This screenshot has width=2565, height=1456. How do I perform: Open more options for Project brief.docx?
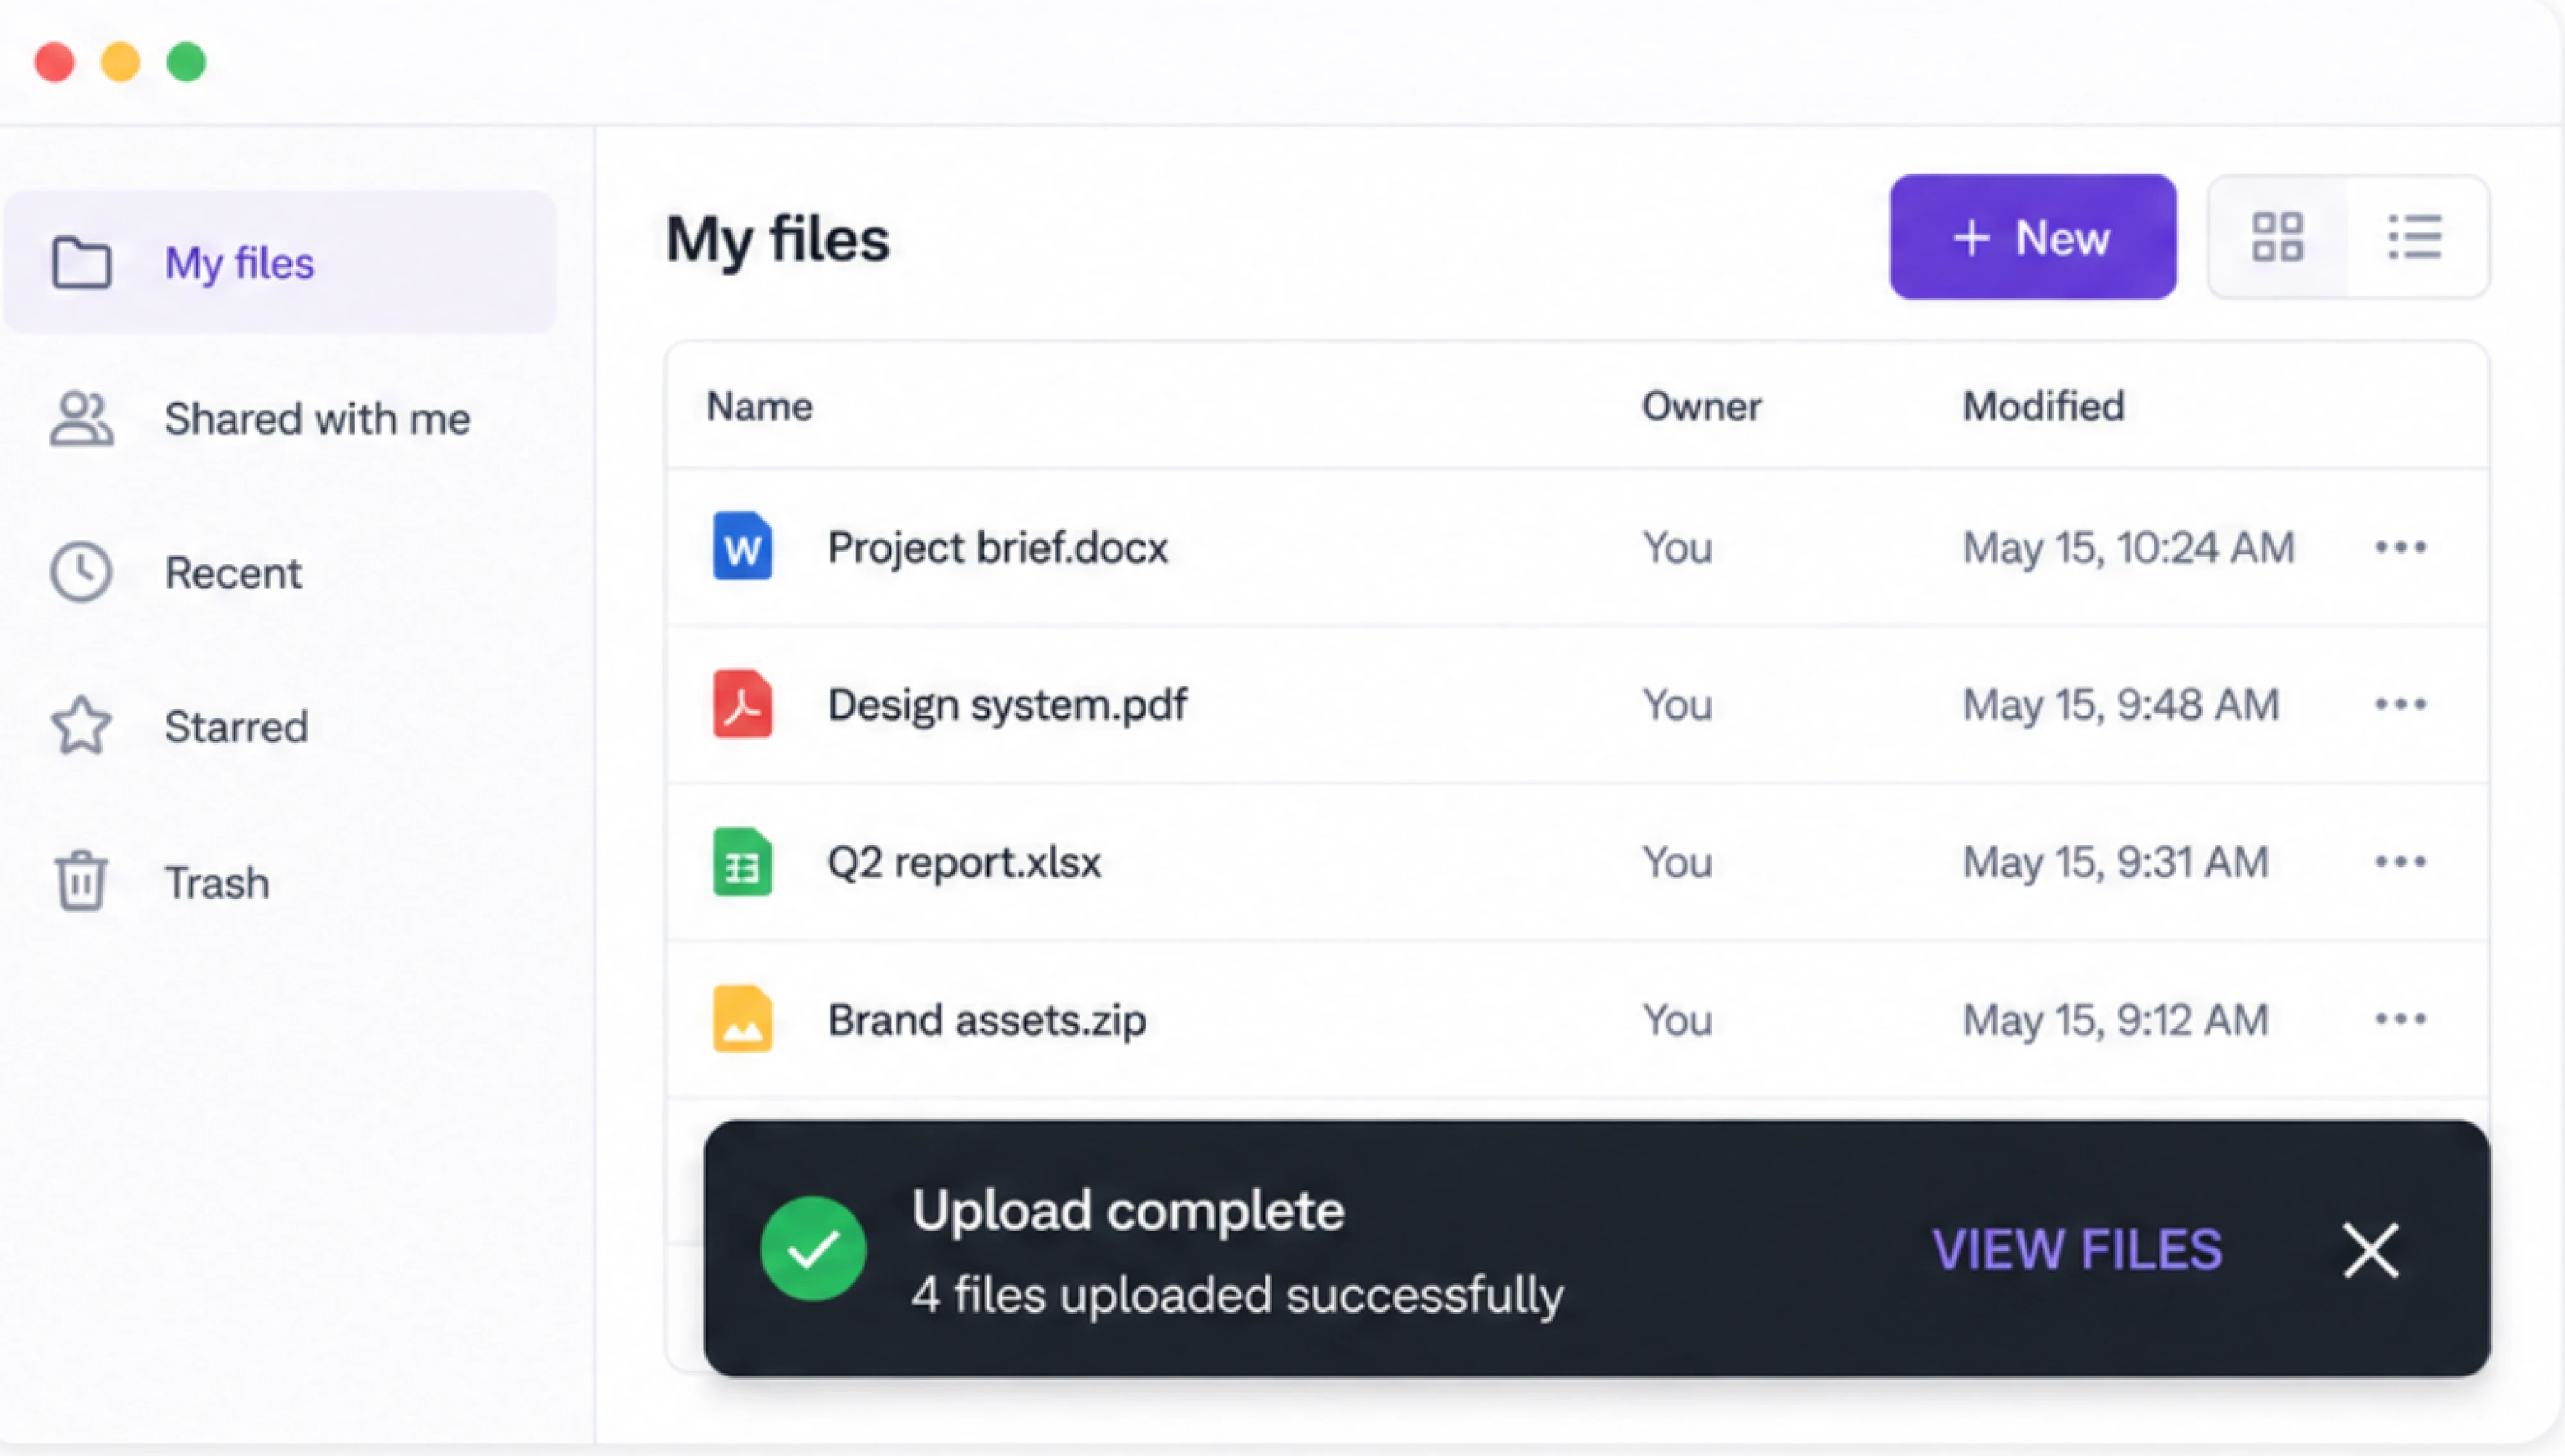point(2400,547)
